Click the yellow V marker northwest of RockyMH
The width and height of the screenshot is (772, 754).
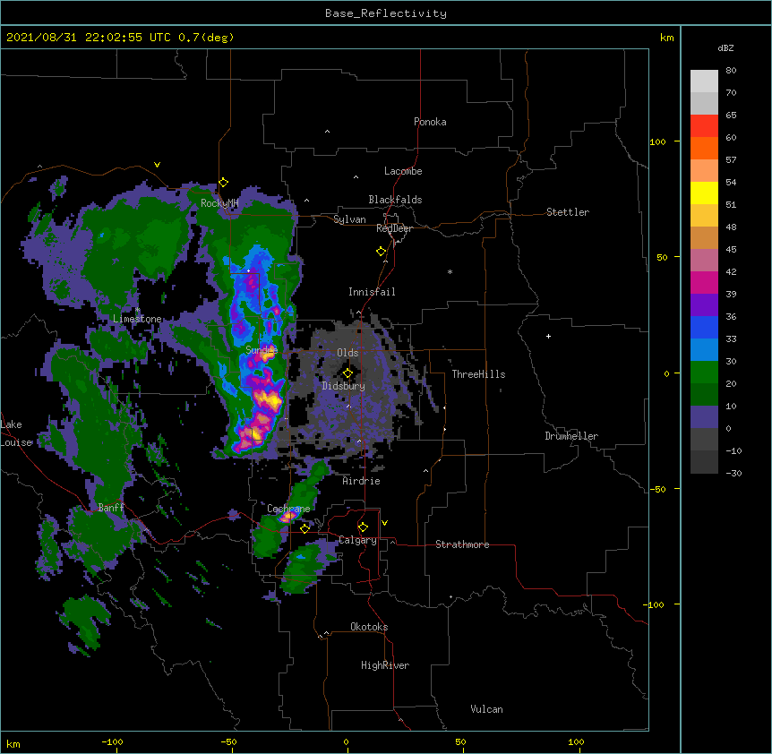[157, 165]
